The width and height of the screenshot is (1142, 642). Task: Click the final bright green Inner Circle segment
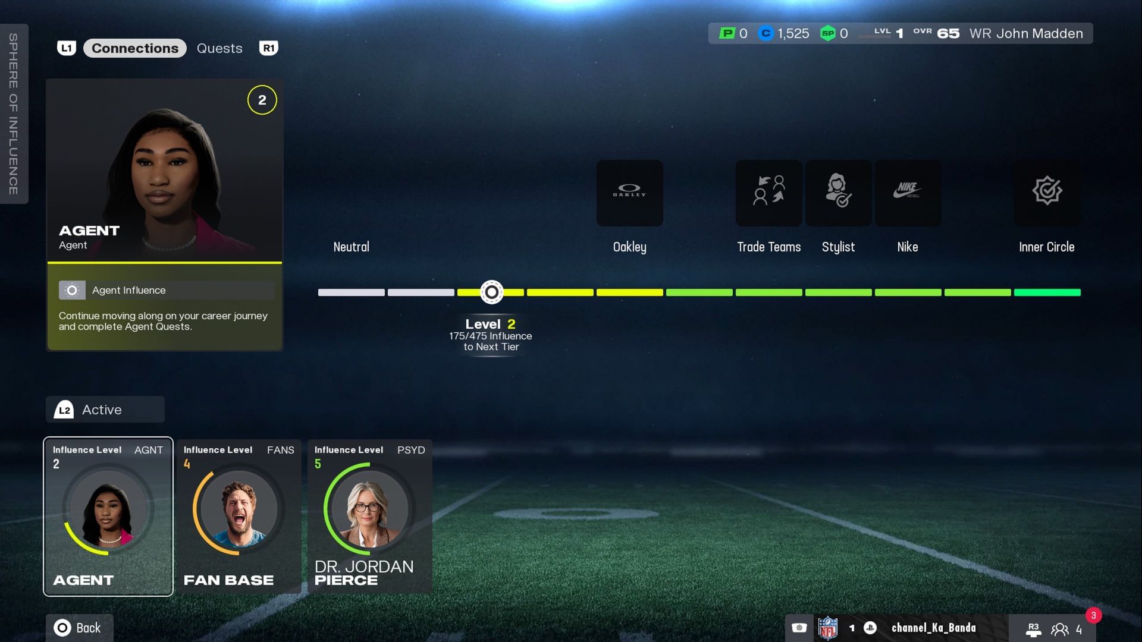[1047, 292]
